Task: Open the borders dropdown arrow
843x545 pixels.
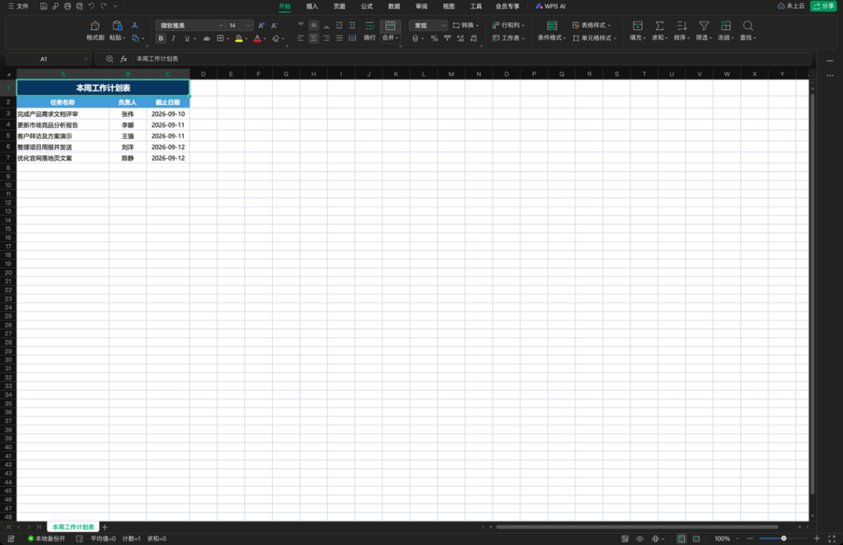Action: [x=228, y=39]
